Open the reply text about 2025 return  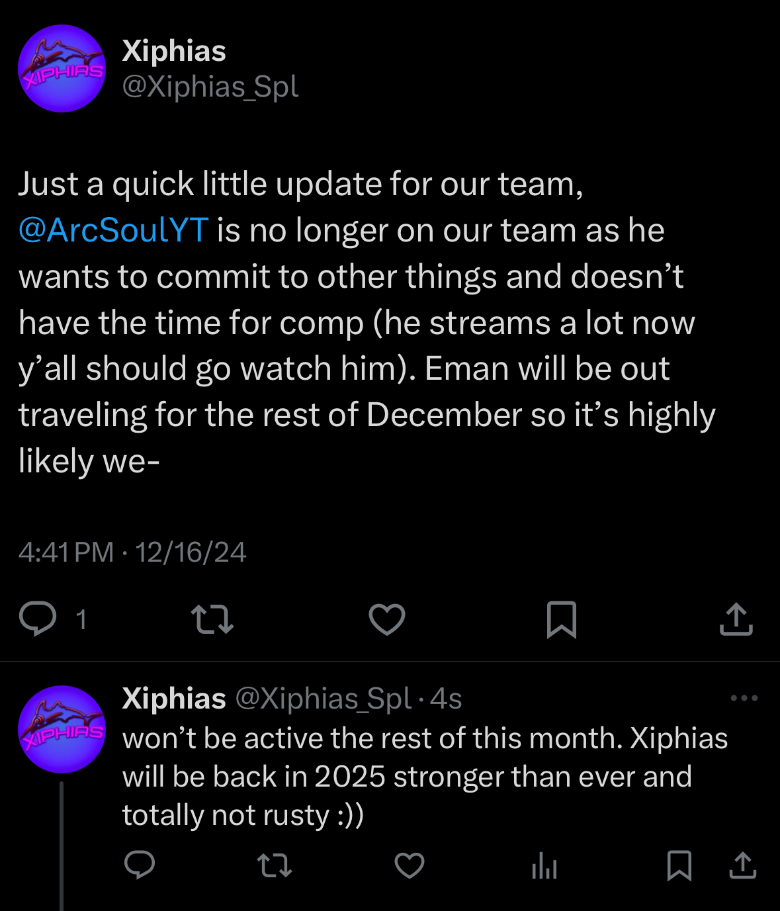tap(423, 777)
